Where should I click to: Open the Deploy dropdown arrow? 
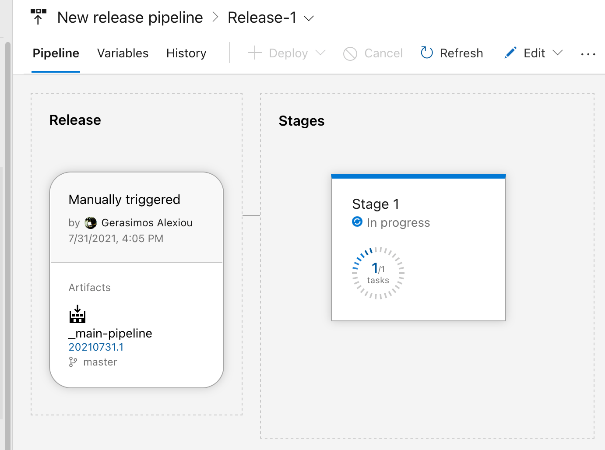point(321,53)
